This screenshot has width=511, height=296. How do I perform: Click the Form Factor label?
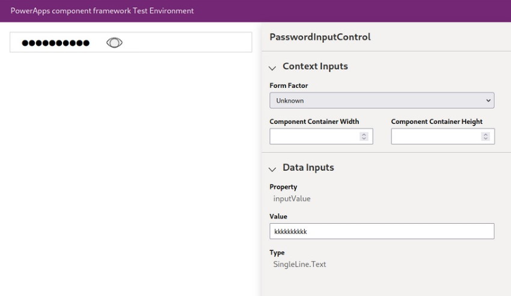coord(289,85)
